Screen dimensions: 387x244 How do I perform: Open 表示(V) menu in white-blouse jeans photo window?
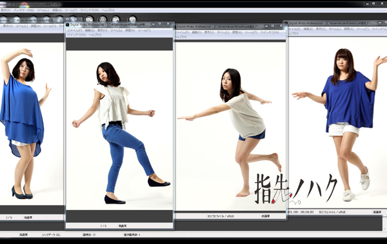point(102,30)
